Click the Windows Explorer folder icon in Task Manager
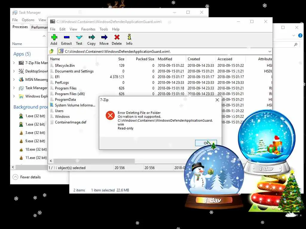Screen dimensions: 306x229 click(21, 96)
